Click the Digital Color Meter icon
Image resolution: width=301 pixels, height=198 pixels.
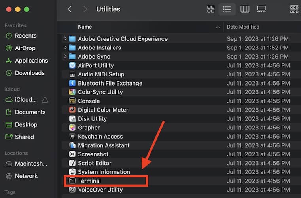[x=72, y=110]
